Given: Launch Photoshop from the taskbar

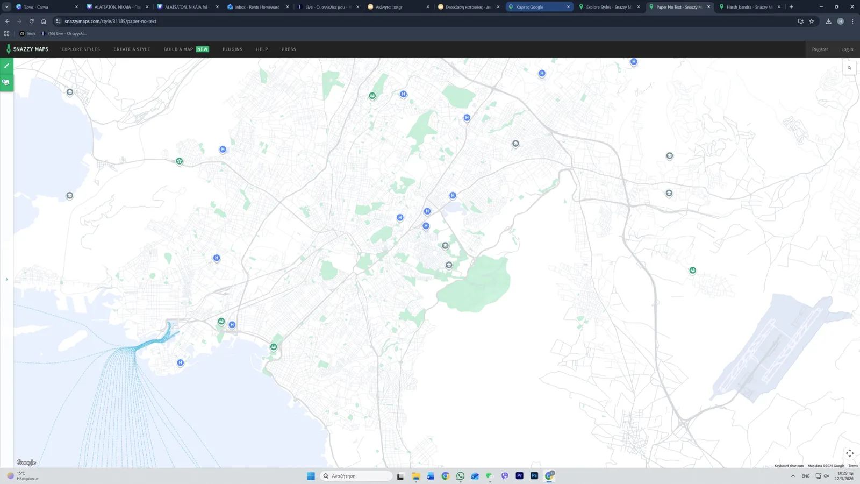Looking at the screenshot, I should (534, 476).
